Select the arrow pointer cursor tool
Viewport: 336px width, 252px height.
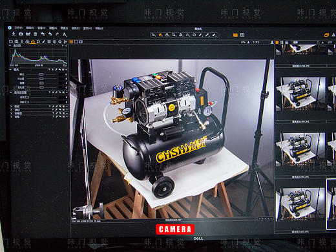point(153,35)
